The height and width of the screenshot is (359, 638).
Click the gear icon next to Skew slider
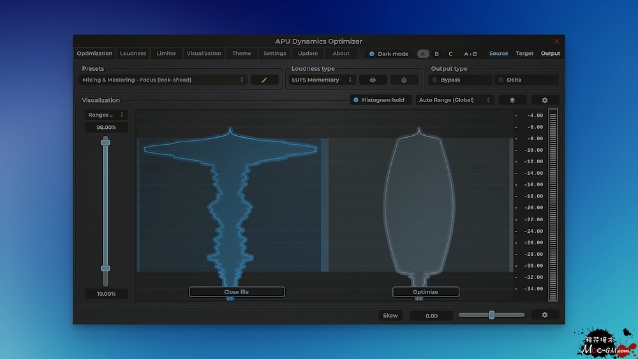click(x=545, y=315)
